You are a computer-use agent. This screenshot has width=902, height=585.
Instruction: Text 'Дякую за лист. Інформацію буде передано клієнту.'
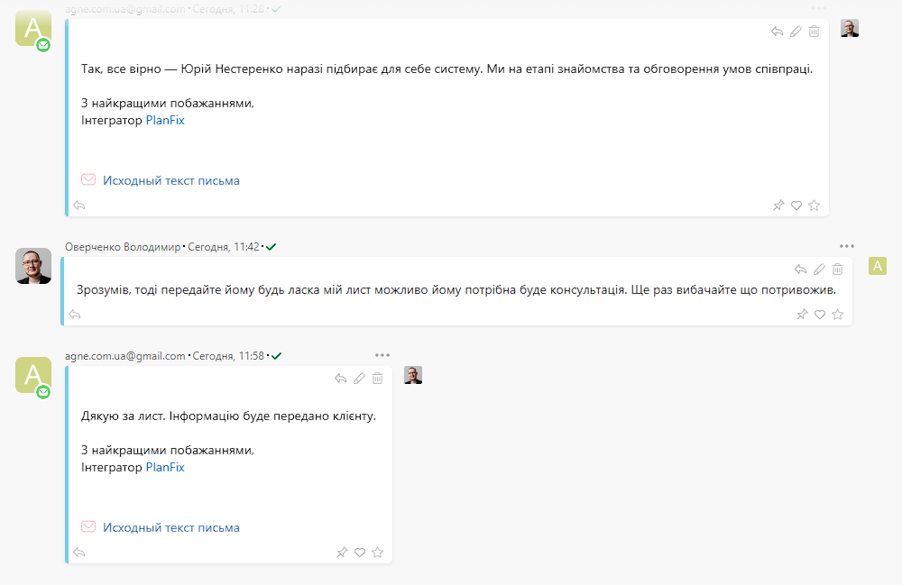click(x=228, y=416)
